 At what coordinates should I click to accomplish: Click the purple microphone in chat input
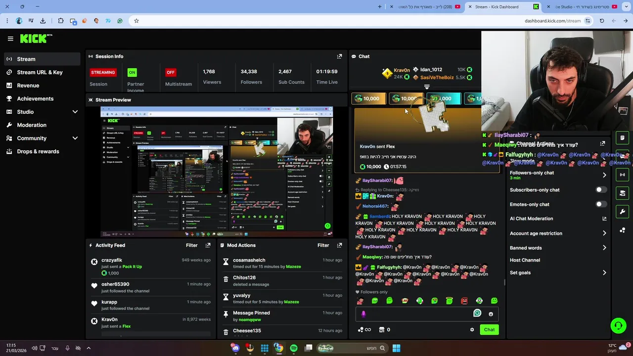click(x=363, y=314)
